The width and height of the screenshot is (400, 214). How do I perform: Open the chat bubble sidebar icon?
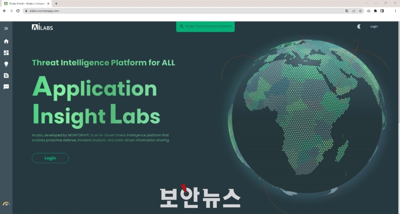tap(6, 87)
